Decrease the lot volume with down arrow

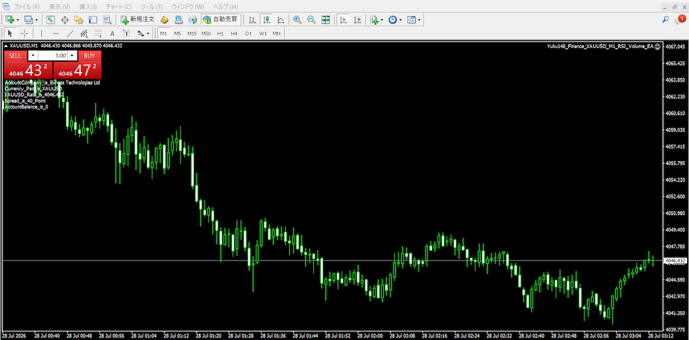(32, 56)
